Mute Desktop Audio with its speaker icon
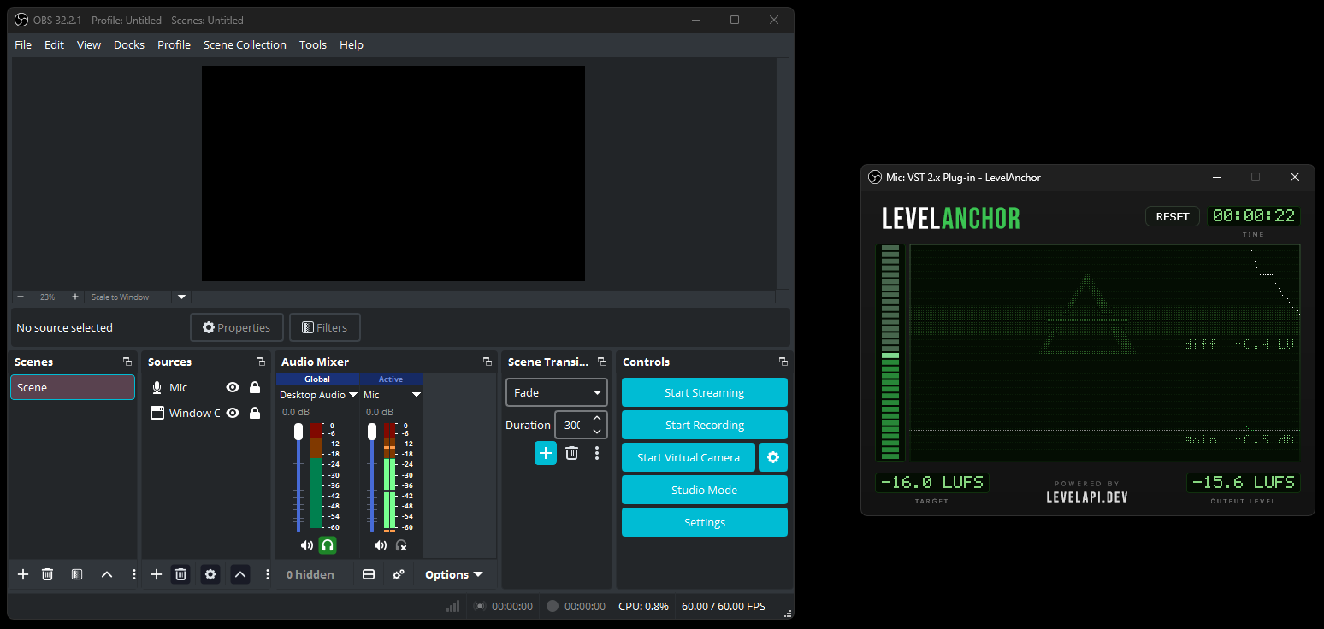 pos(307,544)
